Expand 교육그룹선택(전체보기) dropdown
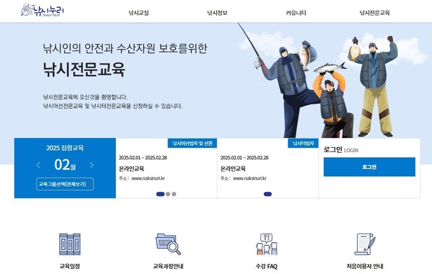The image size is (432, 274). [x=65, y=184]
